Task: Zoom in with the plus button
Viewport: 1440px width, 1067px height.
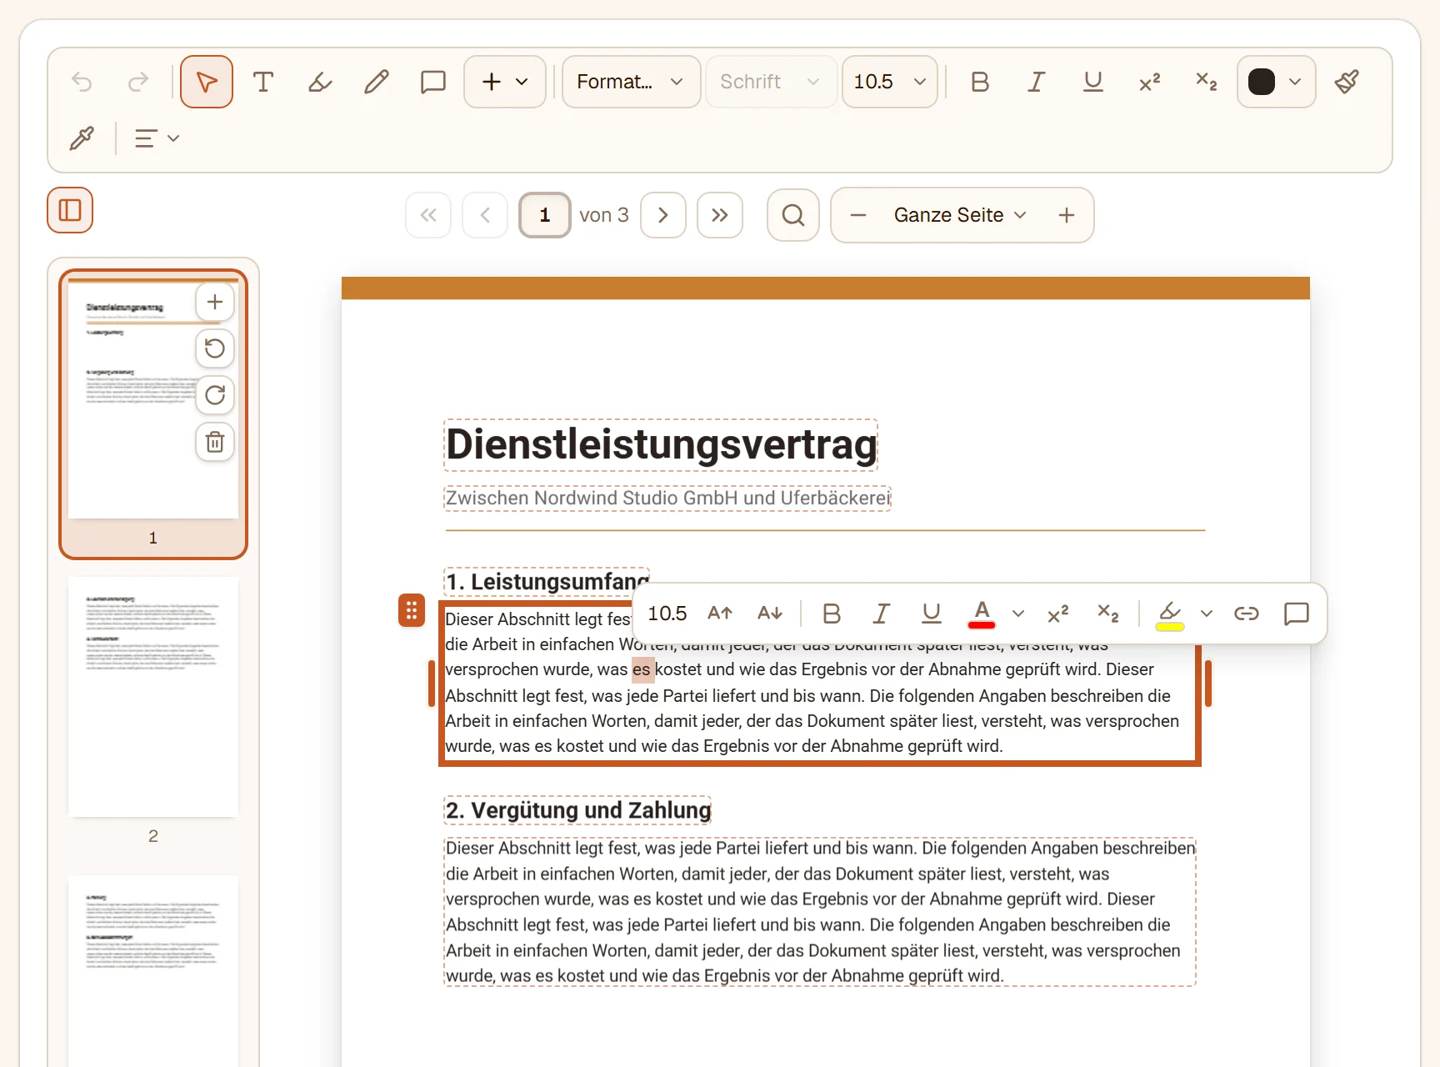Action: (1067, 215)
